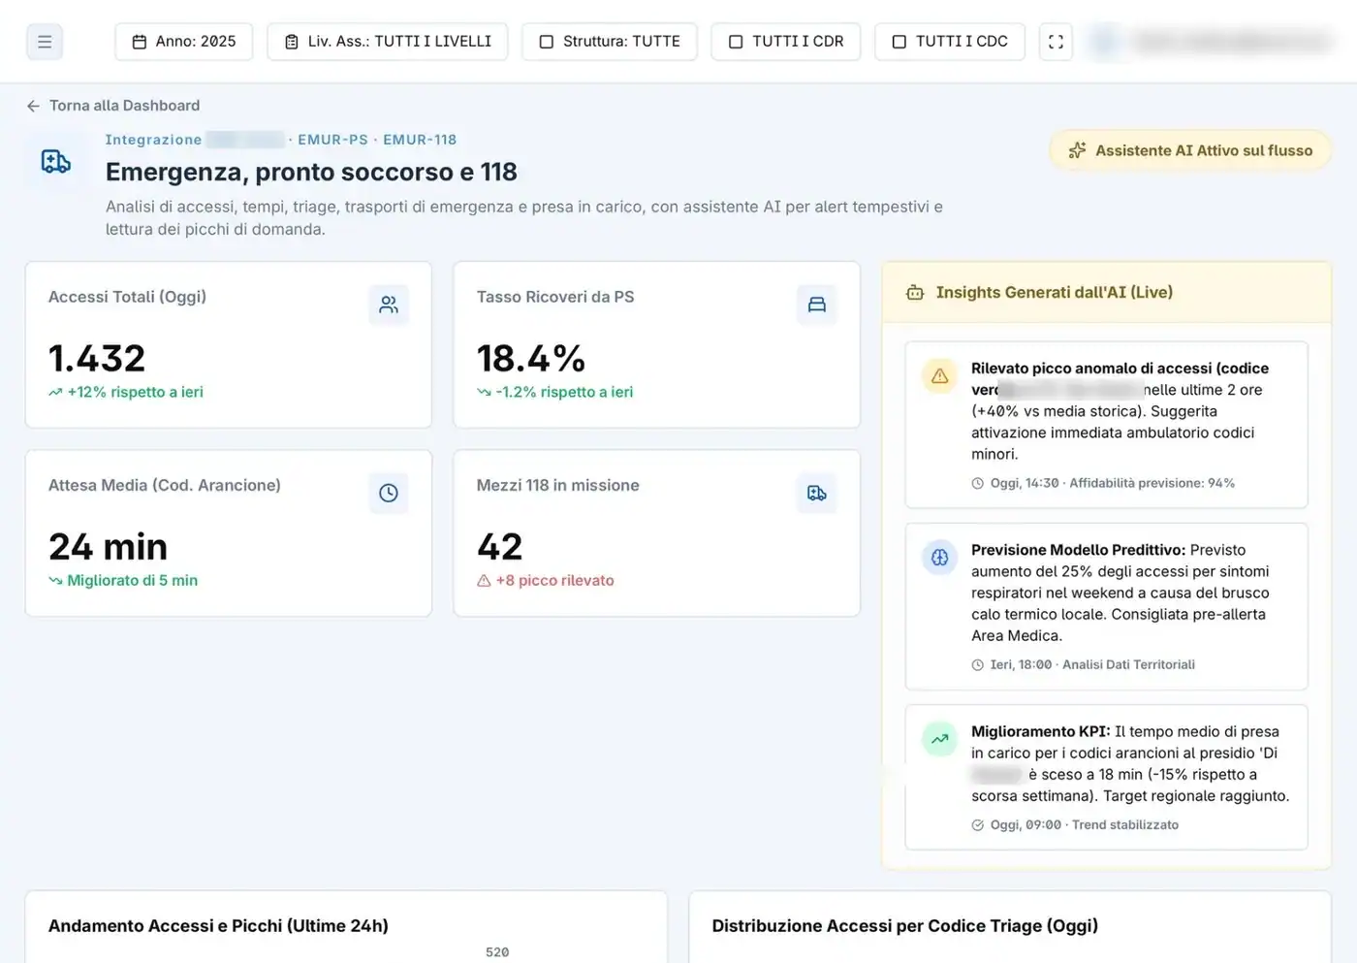This screenshot has height=963, width=1357.
Task: Click the alert triangle beside +8 picco rilevato
Action: (484, 581)
